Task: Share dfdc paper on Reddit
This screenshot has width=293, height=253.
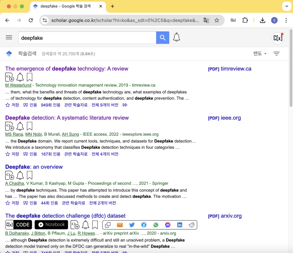Action: click(191, 225)
